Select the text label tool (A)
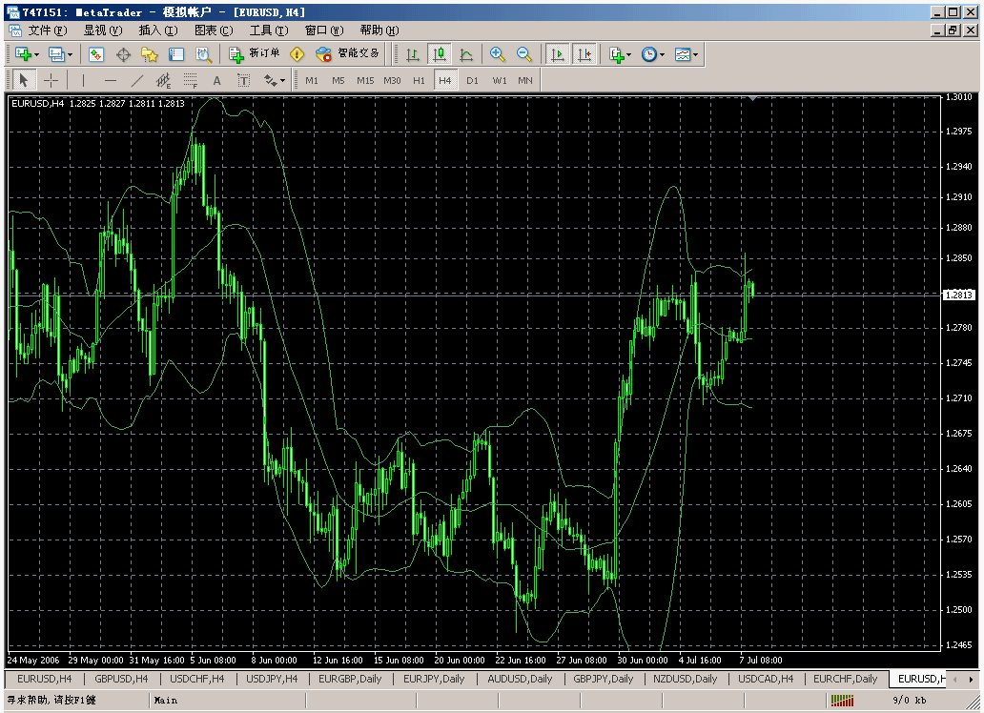984x713 pixels. 216,80
